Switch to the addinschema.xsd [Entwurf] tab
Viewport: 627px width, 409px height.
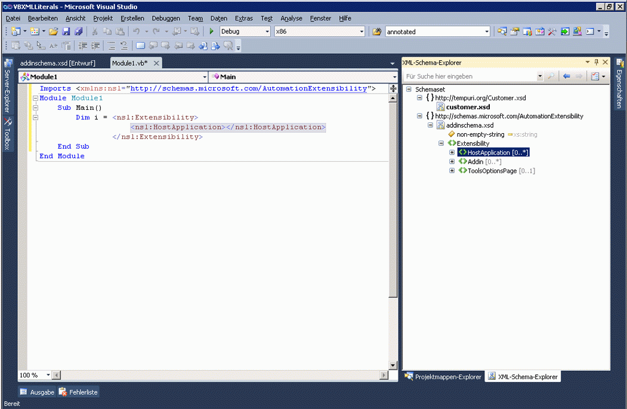[58, 63]
